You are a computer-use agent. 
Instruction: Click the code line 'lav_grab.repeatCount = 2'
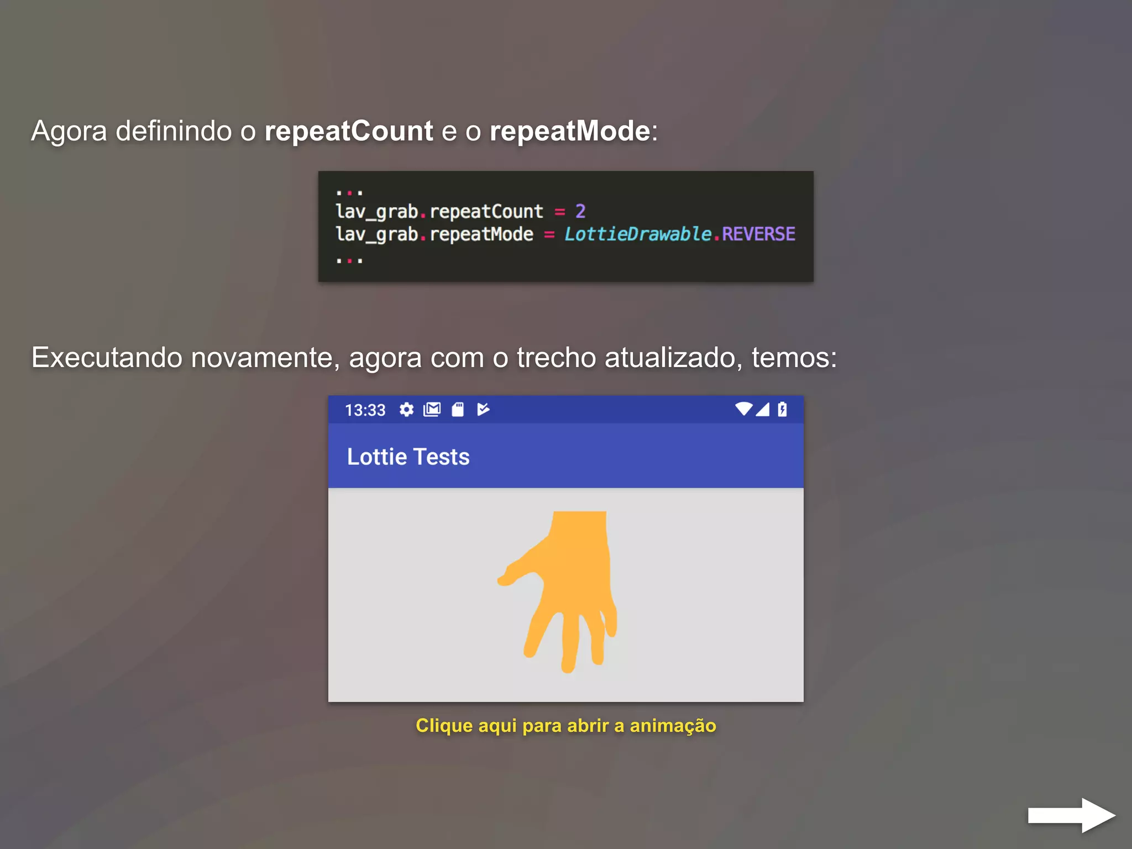(460, 211)
